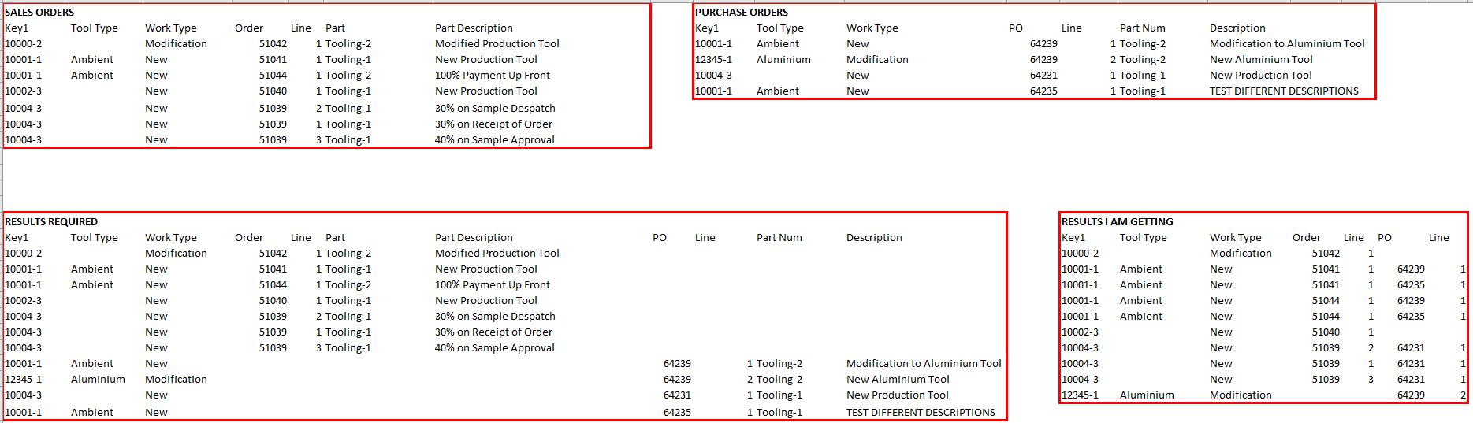The image size is (1473, 423).
Task: Select TEST DIFFERENT DESCRIPTIONS in Purchase Orders table
Action: coord(1284,91)
